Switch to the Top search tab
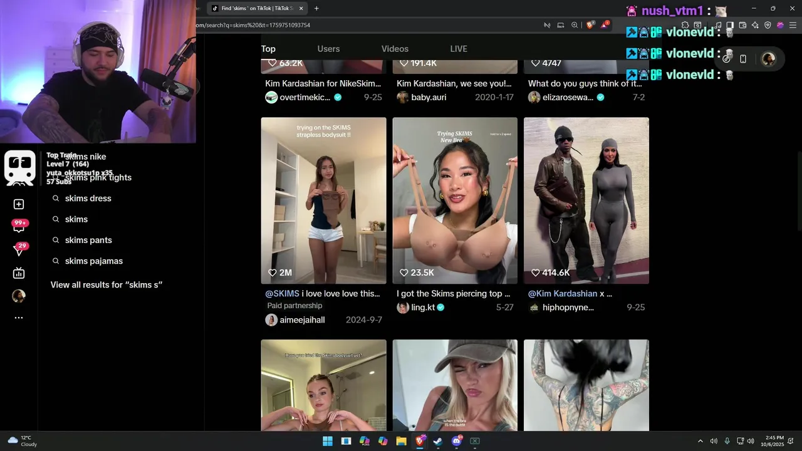Image resolution: width=802 pixels, height=451 pixels. tap(268, 49)
